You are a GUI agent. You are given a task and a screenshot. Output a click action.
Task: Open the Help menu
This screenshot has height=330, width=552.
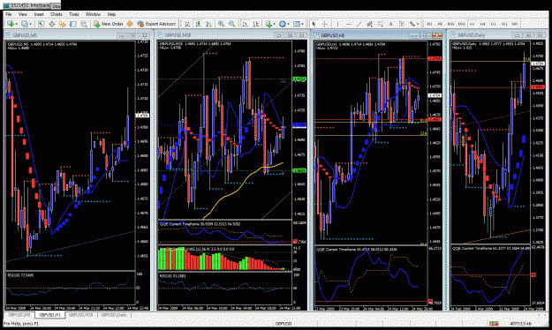point(111,14)
